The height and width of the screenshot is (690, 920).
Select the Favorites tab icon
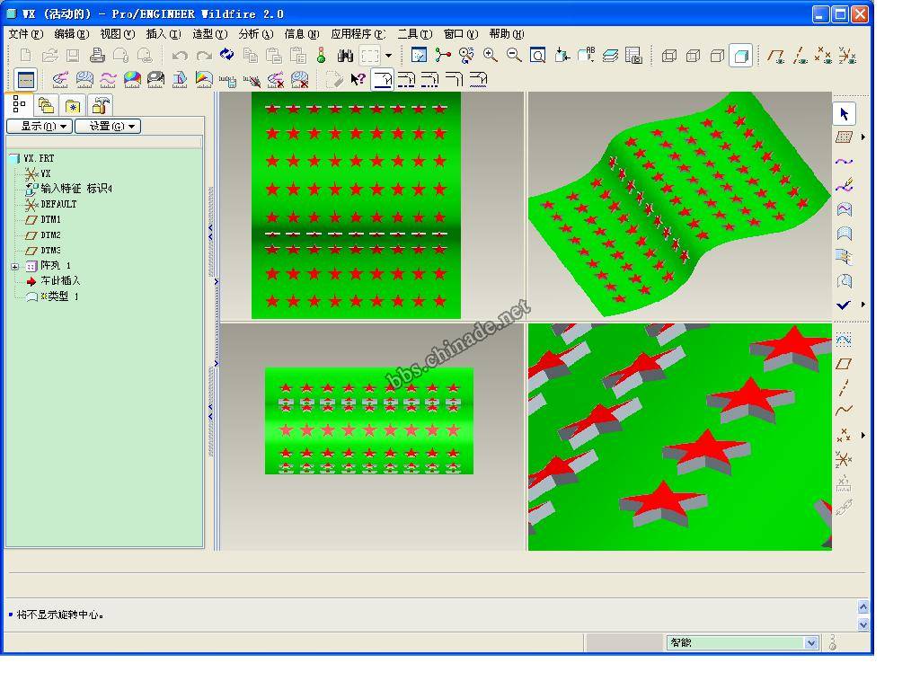point(73,106)
